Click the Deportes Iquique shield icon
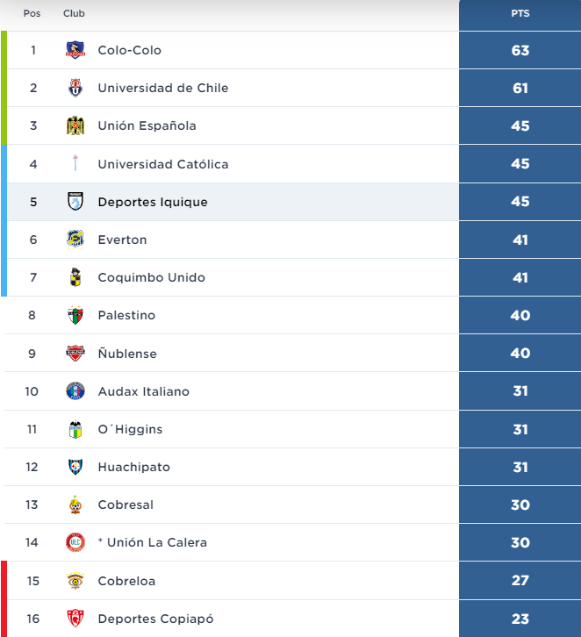 [x=75, y=202]
